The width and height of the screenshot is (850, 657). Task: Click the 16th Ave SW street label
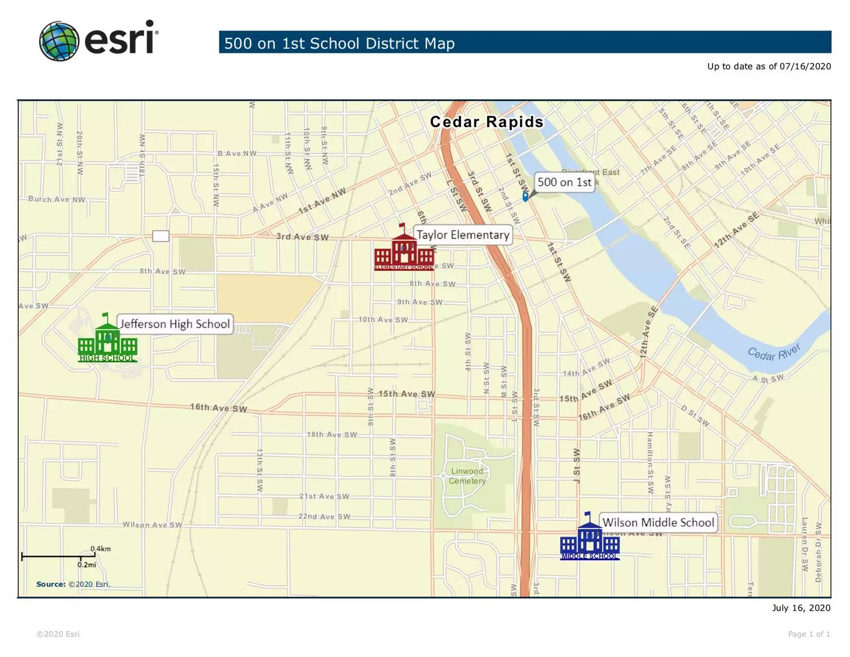218,408
